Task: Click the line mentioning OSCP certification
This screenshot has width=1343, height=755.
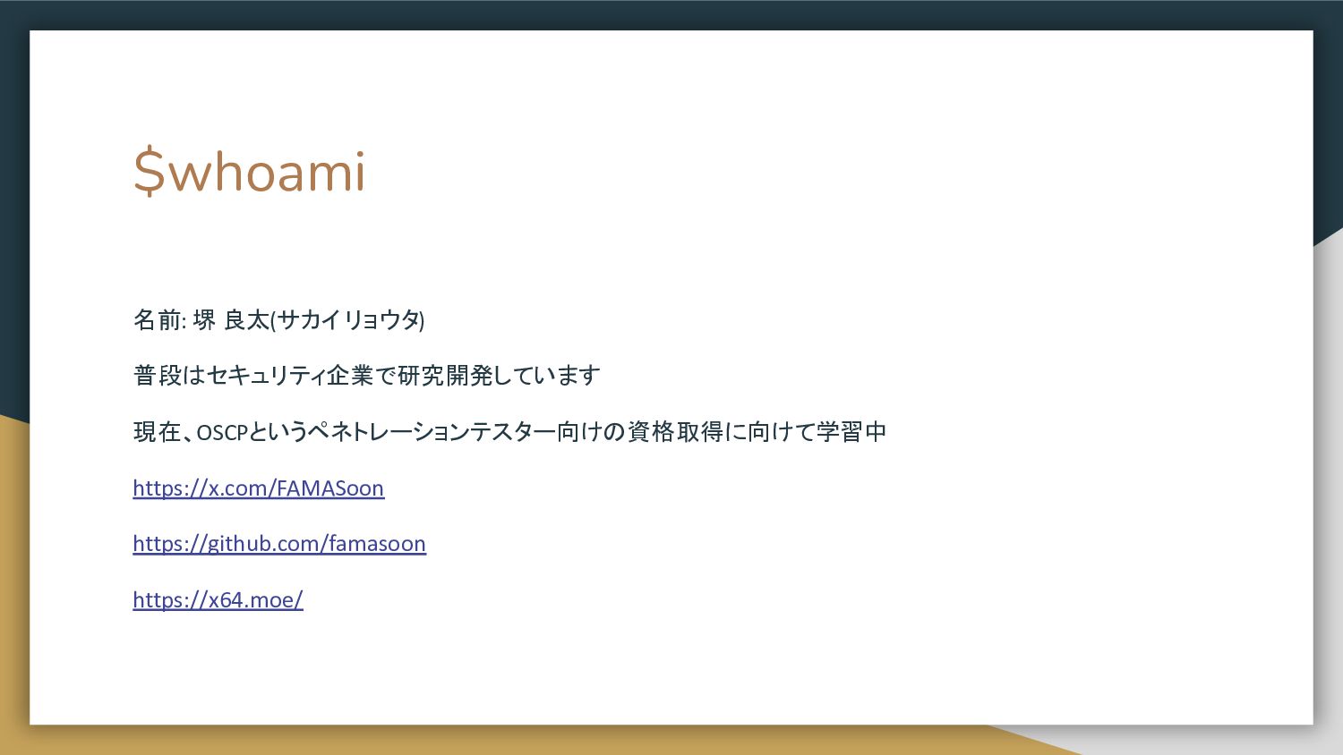Action: pos(509,432)
